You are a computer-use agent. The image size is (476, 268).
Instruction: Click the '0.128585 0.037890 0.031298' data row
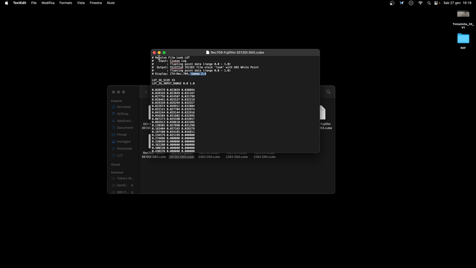click(173, 125)
